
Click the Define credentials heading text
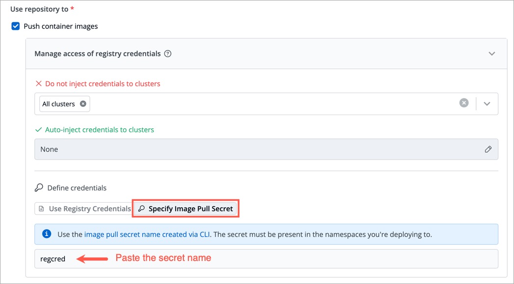[77, 188]
